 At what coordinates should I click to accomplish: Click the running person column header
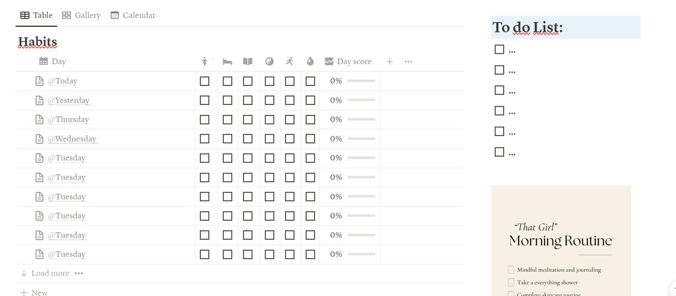click(290, 62)
